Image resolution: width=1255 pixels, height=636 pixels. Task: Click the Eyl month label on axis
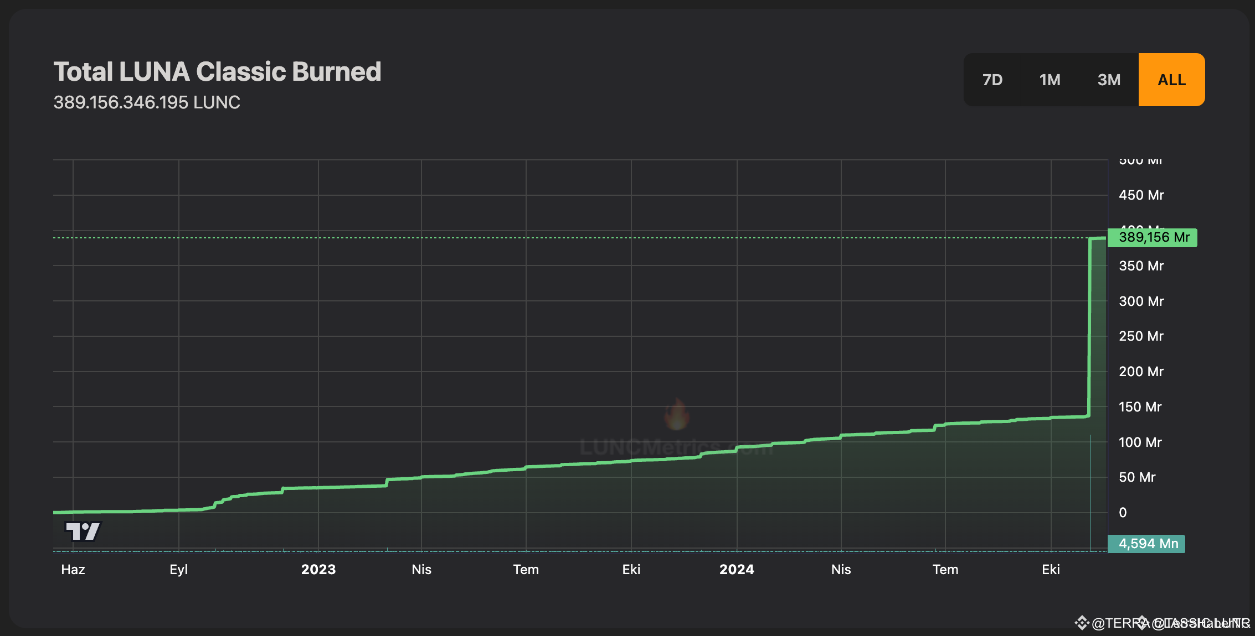179,570
